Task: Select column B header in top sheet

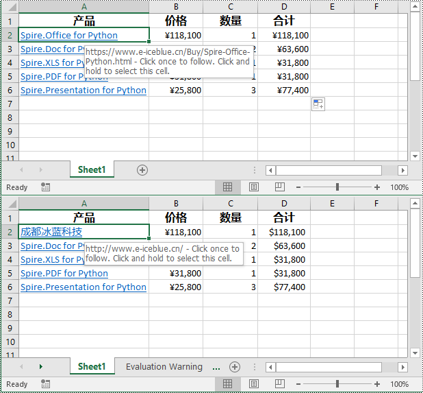Action: [176, 7]
